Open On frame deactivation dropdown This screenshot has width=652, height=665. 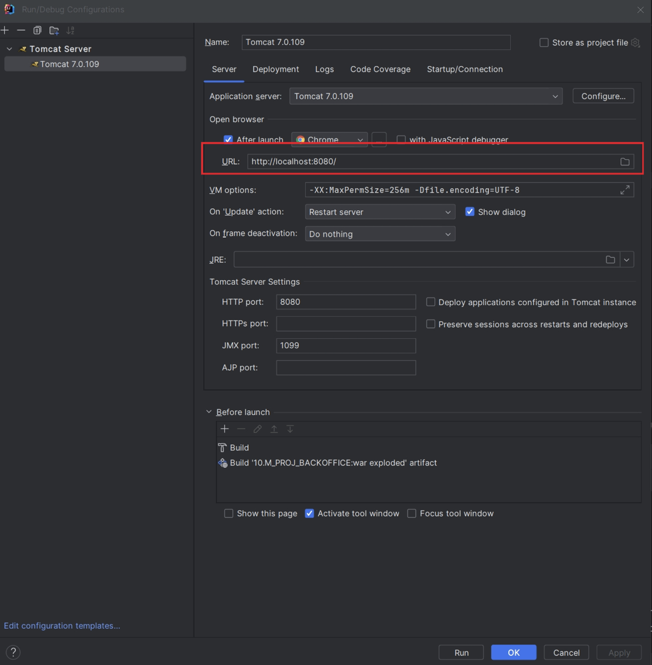coord(380,234)
